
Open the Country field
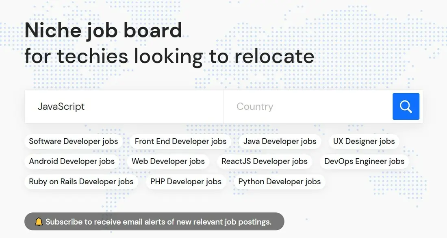308,107
